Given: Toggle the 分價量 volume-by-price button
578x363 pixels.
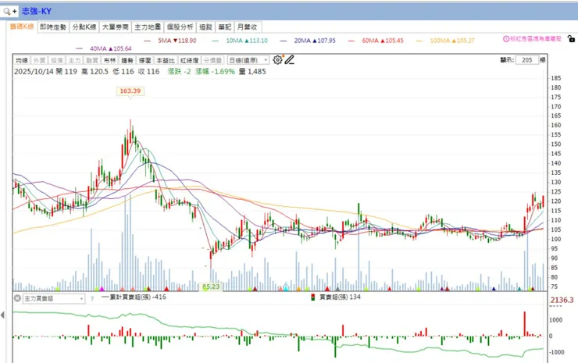Looking at the screenshot, I should coord(212,60).
